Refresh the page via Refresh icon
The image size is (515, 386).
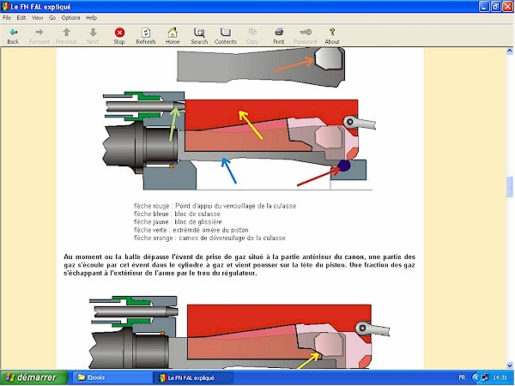[146, 36]
